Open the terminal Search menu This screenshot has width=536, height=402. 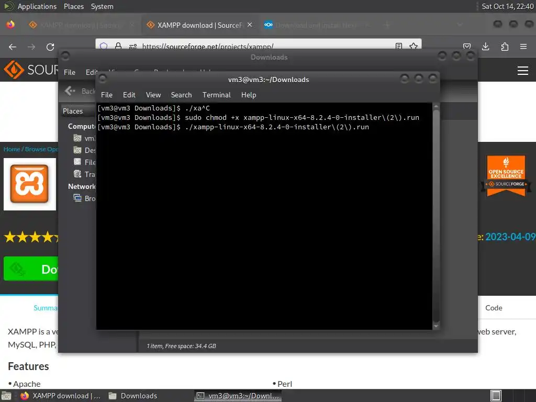coord(181,95)
